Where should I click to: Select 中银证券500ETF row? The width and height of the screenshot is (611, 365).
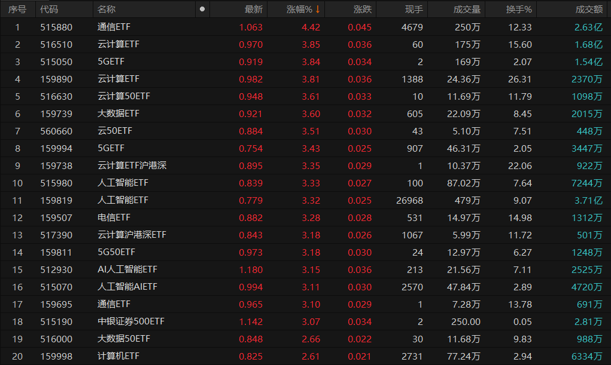click(130, 321)
